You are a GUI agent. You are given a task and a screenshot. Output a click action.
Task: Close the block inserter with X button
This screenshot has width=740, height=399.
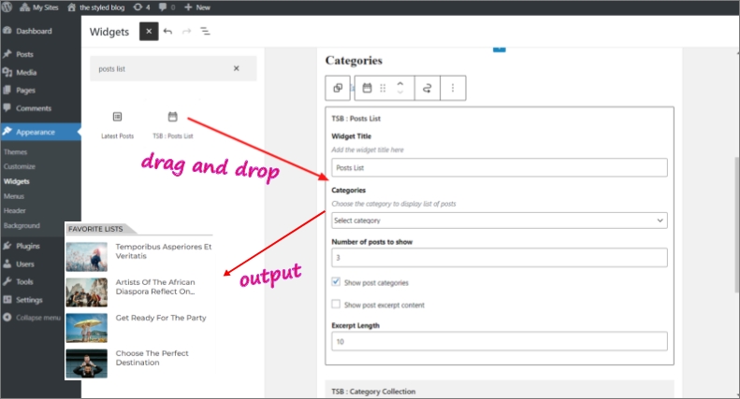point(149,32)
